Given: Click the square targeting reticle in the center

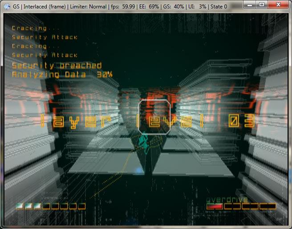Looking at the screenshot, I should pyautogui.click(x=154, y=117).
